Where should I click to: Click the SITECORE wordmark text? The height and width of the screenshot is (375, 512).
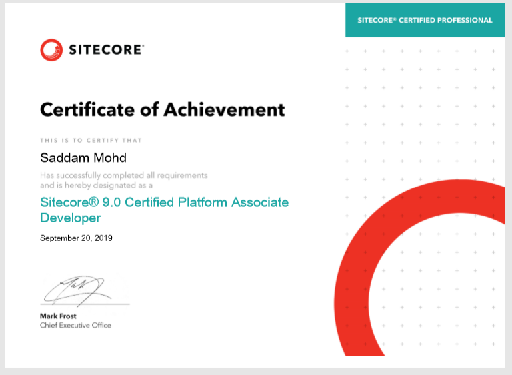pos(106,50)
